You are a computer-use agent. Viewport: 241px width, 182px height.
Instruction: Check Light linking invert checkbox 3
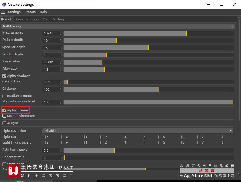[121, 143]
